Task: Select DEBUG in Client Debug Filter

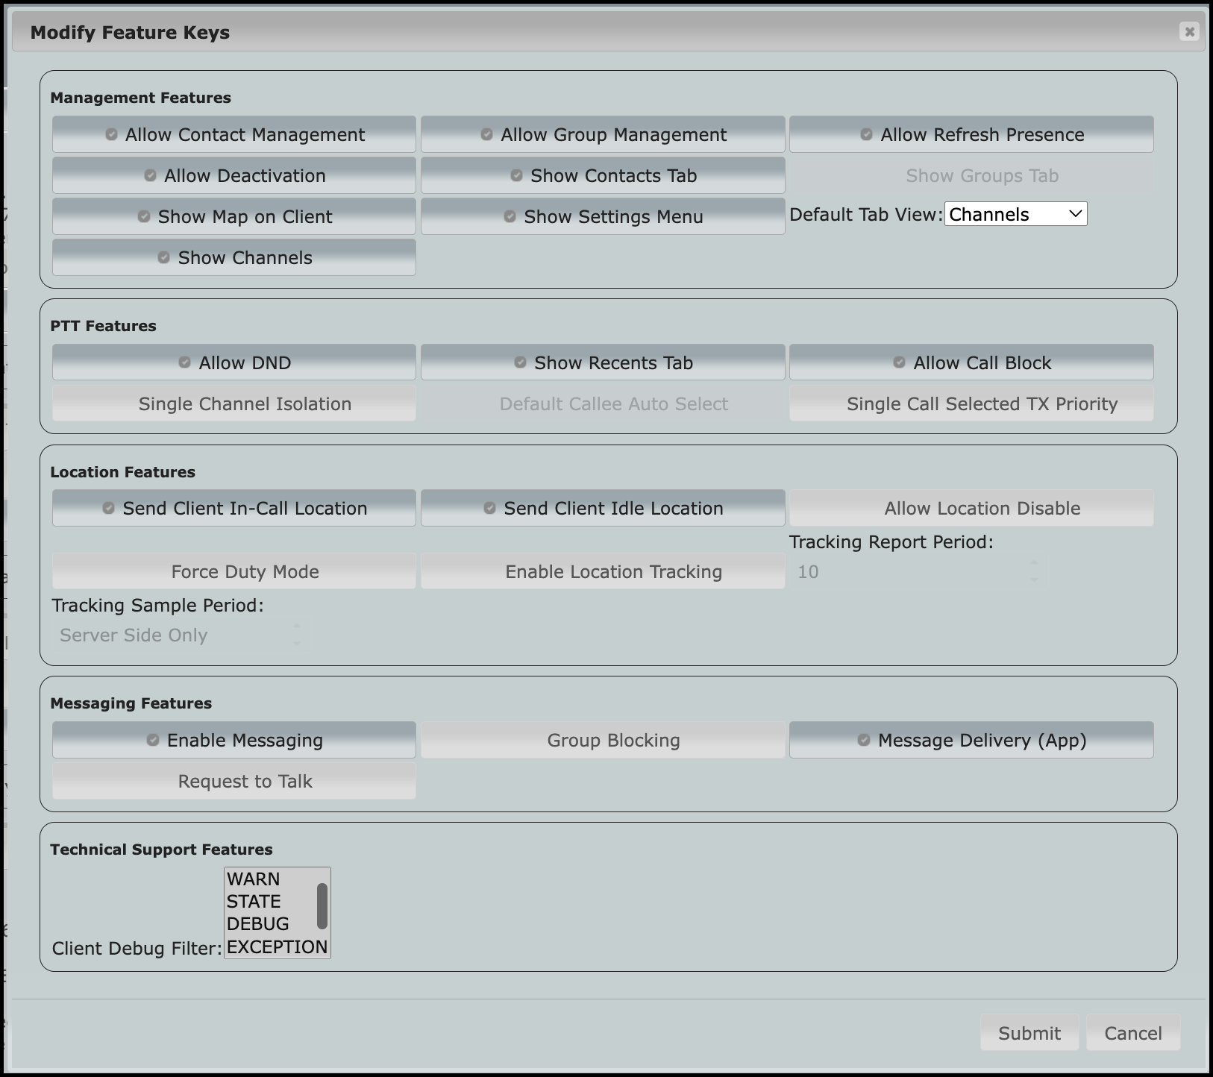Action: (x=258, y=924)
